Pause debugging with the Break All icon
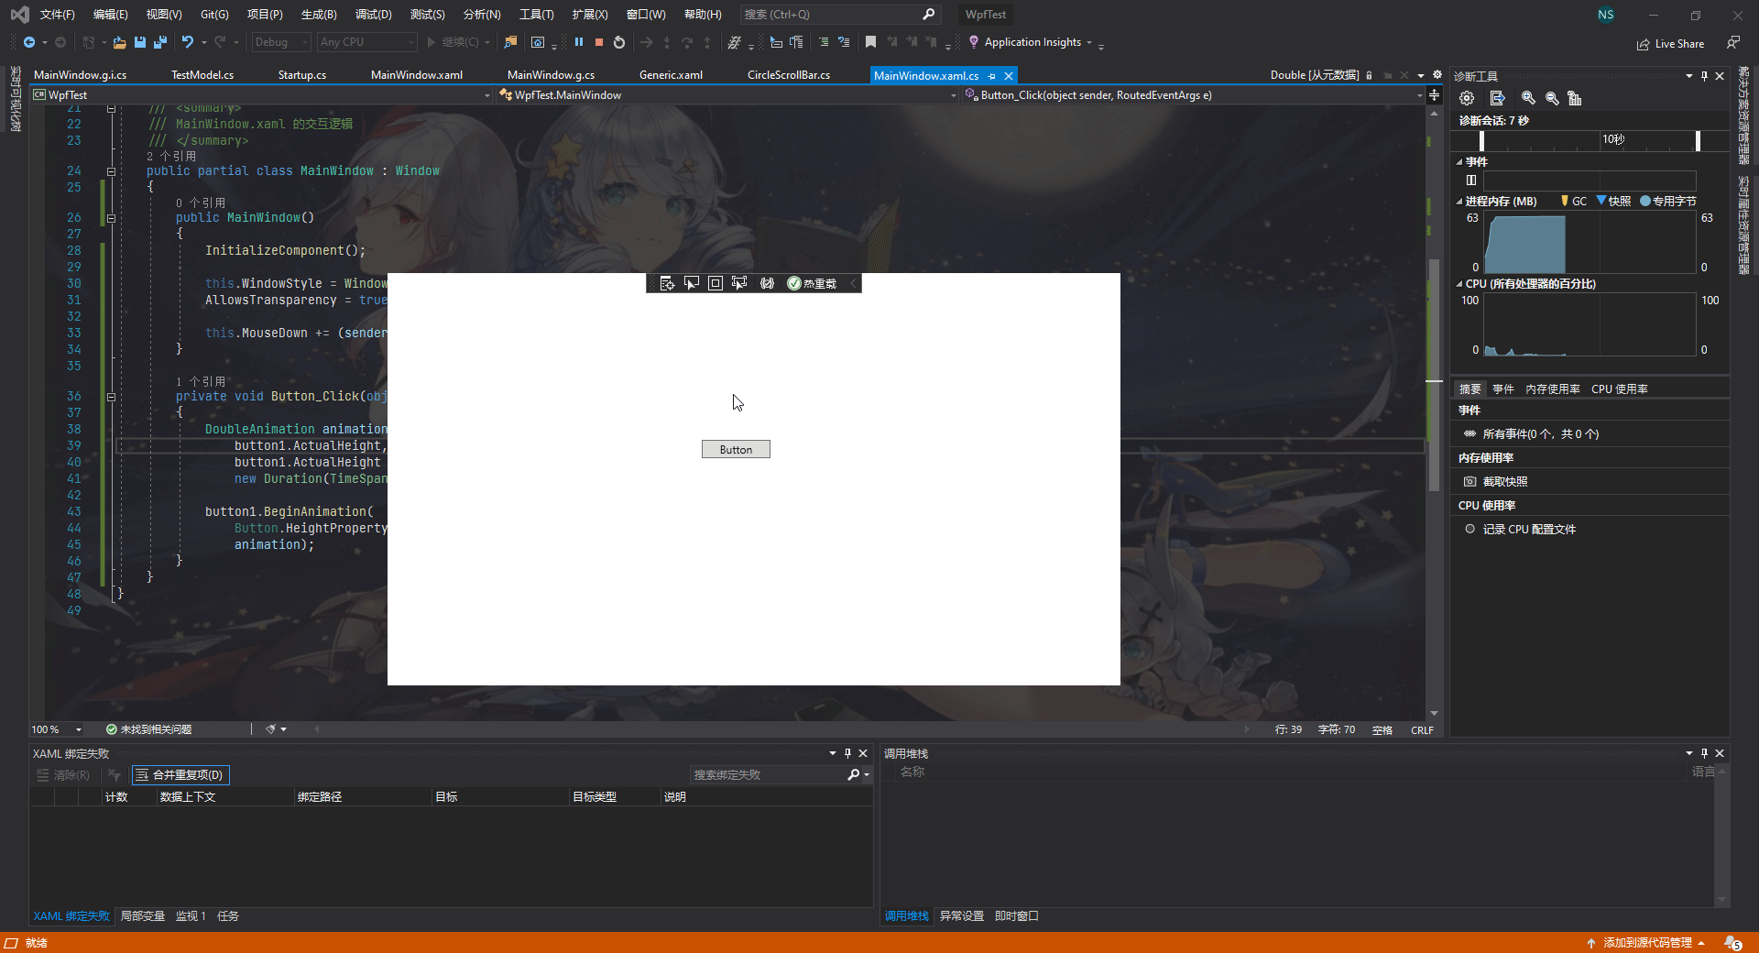 pos(579,42)
